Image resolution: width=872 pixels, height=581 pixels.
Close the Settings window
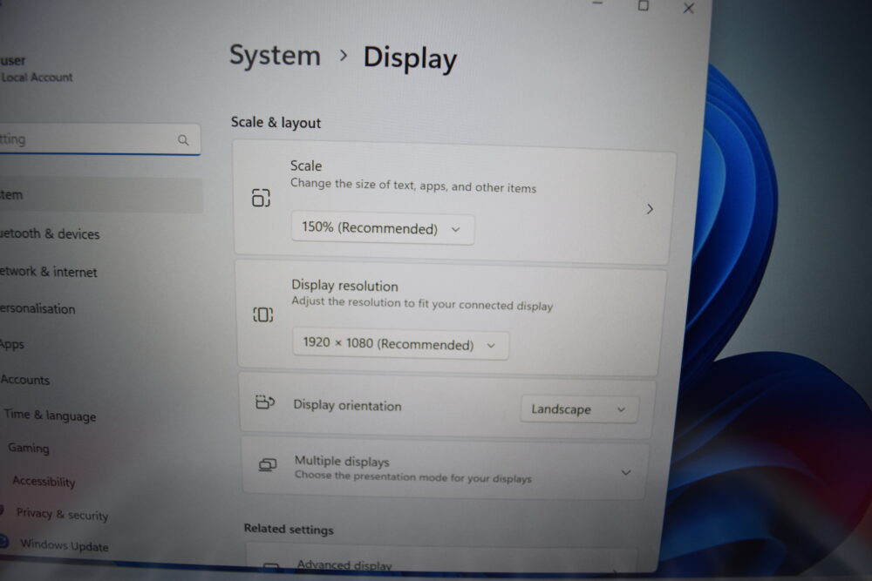[x=689, y=8]
